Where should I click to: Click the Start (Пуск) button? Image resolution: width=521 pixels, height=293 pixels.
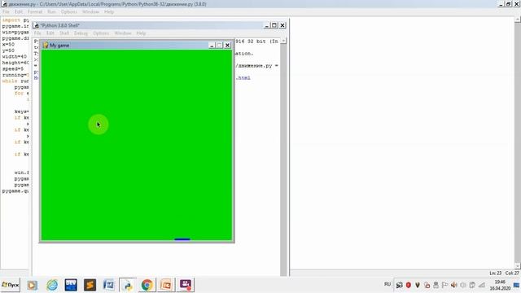tap(11, 285)
